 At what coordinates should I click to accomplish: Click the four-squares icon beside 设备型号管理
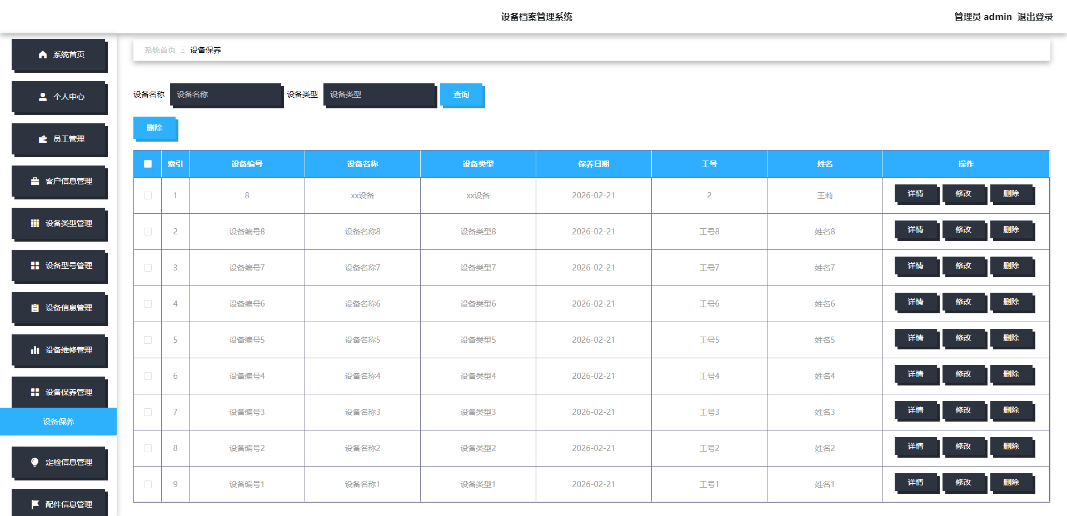point(35,265)
